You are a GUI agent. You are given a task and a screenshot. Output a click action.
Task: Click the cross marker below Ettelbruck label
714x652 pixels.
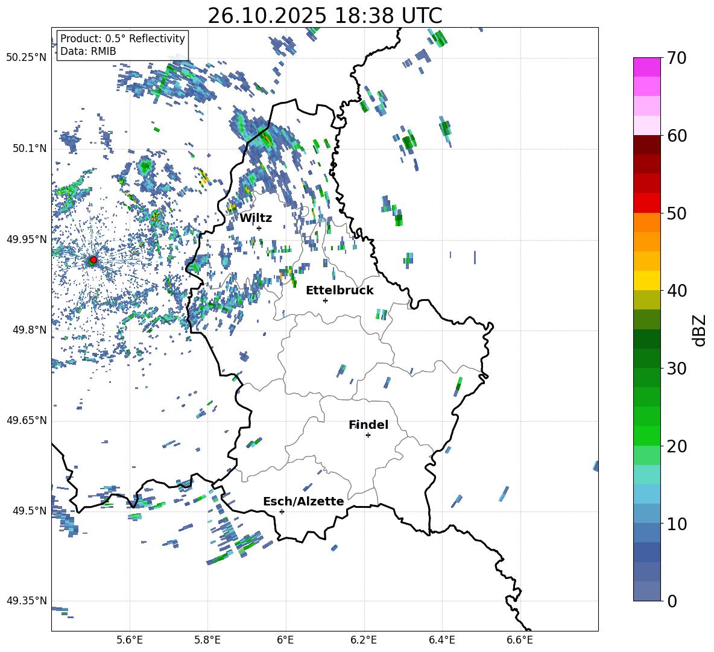tap(325, 300)
